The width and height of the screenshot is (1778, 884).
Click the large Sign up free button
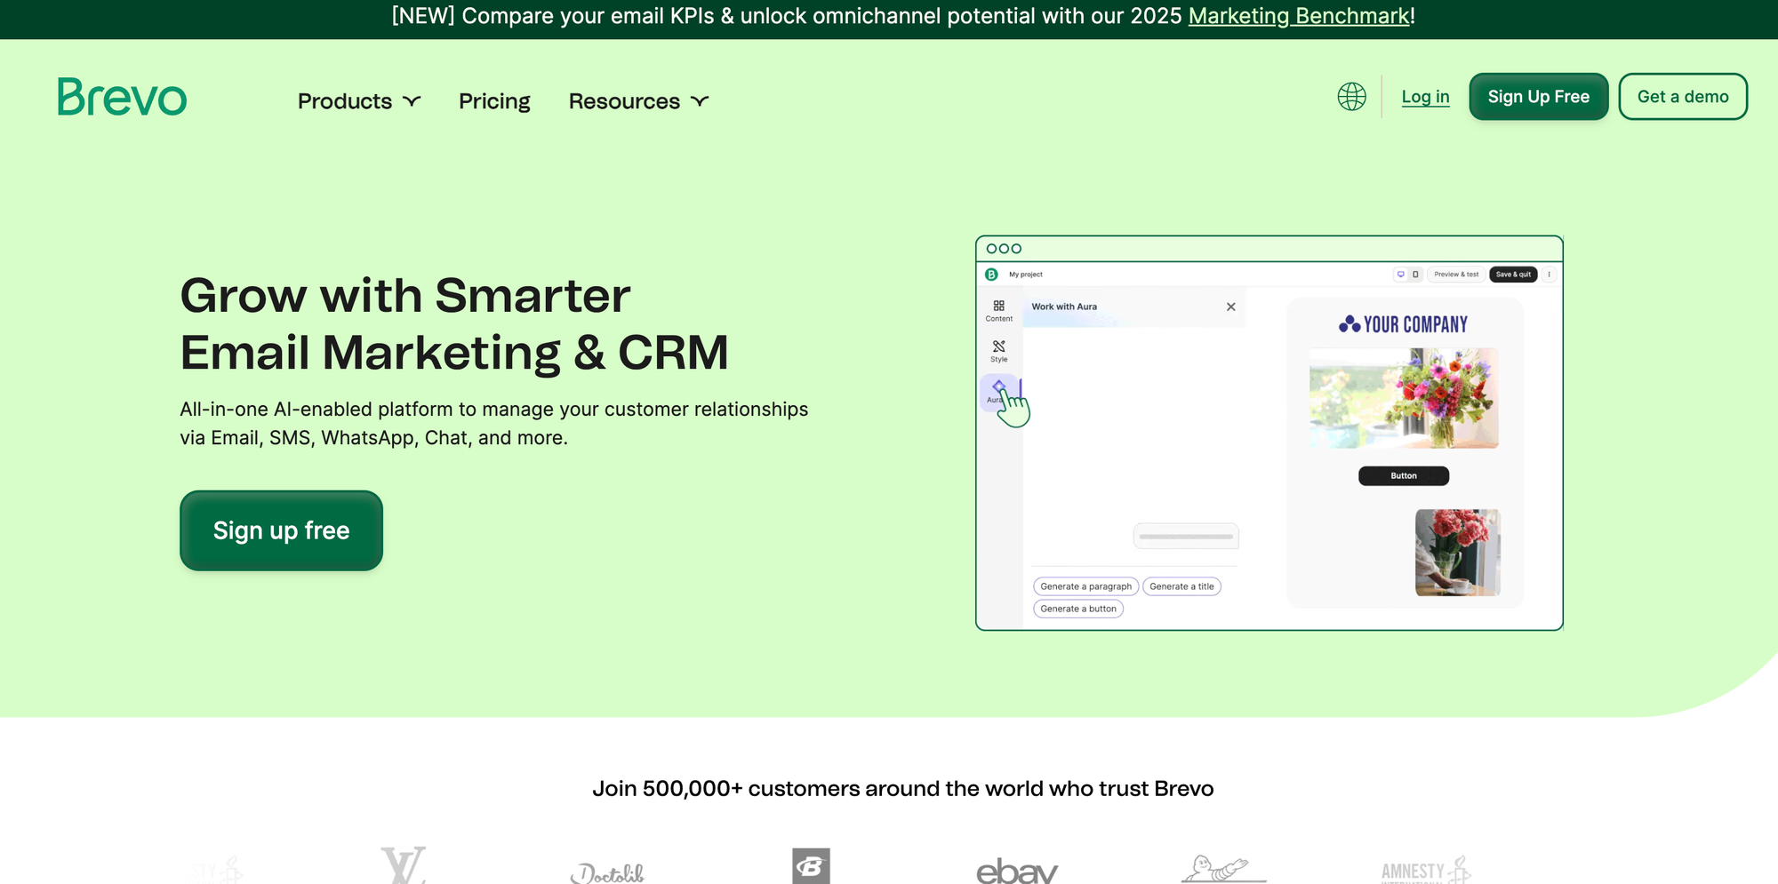coord(281,530)
